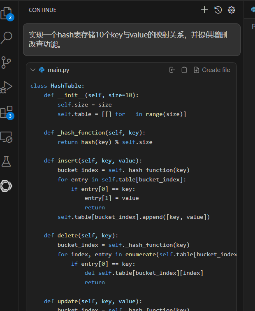Screen dimensions: 255x311
Task: Open the Remote Explorer view
Action: pyautogui.click(x=6, y=137)
